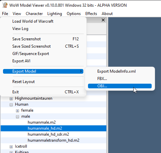Select humanmale.m2 model file
Viewport: 161px width, 153px height.
point(42,122)
